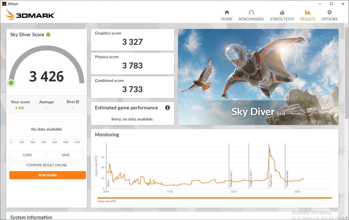Click the Sky Diver Score title
Viewport: 349px width, 220px height.
click(27, 35)
